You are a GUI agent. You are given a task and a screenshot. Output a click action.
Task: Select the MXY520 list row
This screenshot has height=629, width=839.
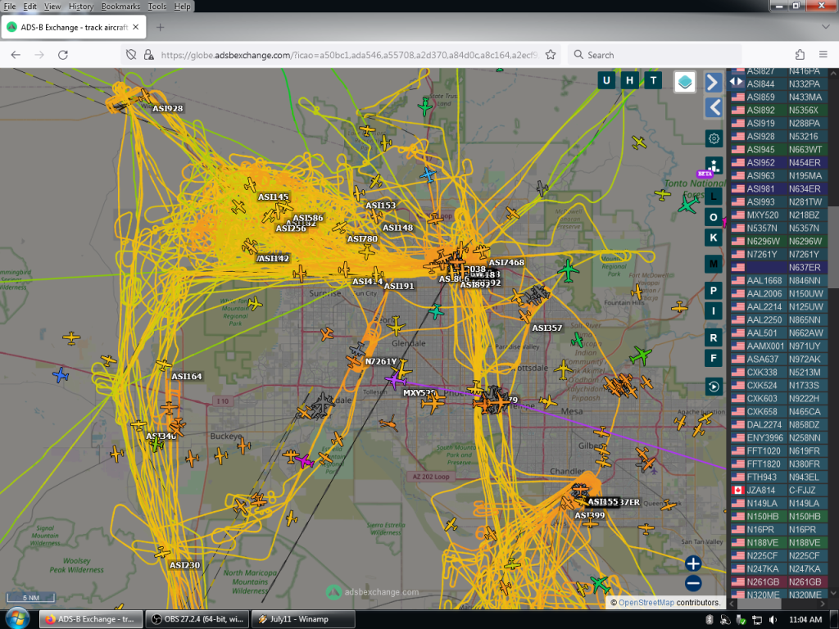tap(778, 215)
